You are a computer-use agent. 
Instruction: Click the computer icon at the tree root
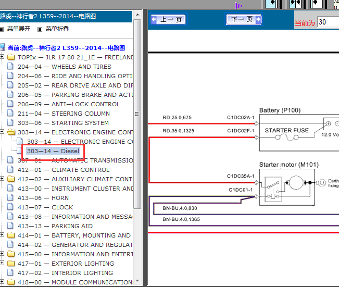coord(3,47)
